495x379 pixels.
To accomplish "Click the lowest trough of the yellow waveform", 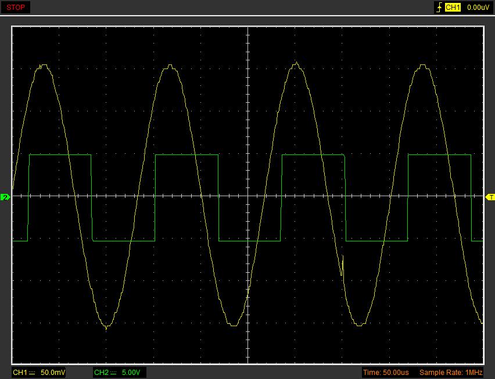I will [106, 328].
